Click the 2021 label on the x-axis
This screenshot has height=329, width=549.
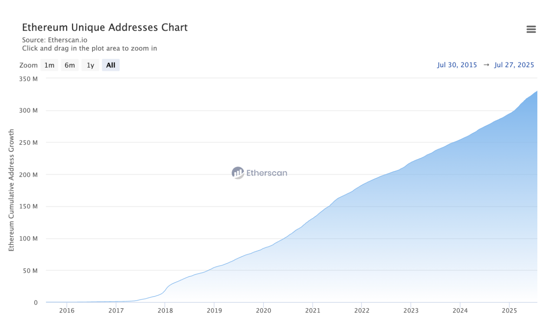pyautogui.click(x=313, y=310)
